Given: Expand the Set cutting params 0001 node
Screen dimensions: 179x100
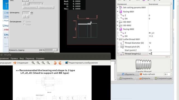Looking at the screenshot, I should [117, 7].
